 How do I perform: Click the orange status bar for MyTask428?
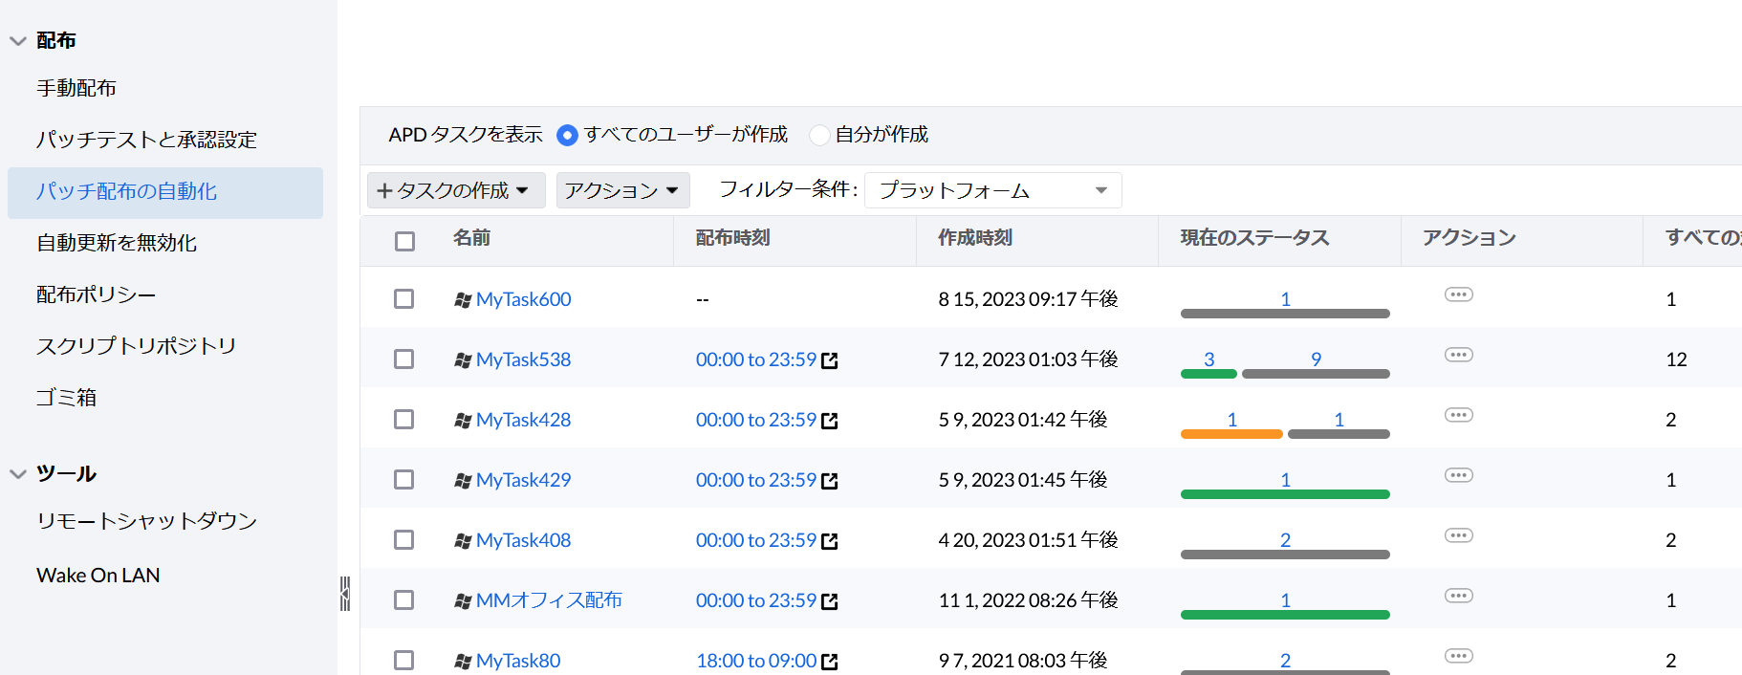pos(1230,434)
